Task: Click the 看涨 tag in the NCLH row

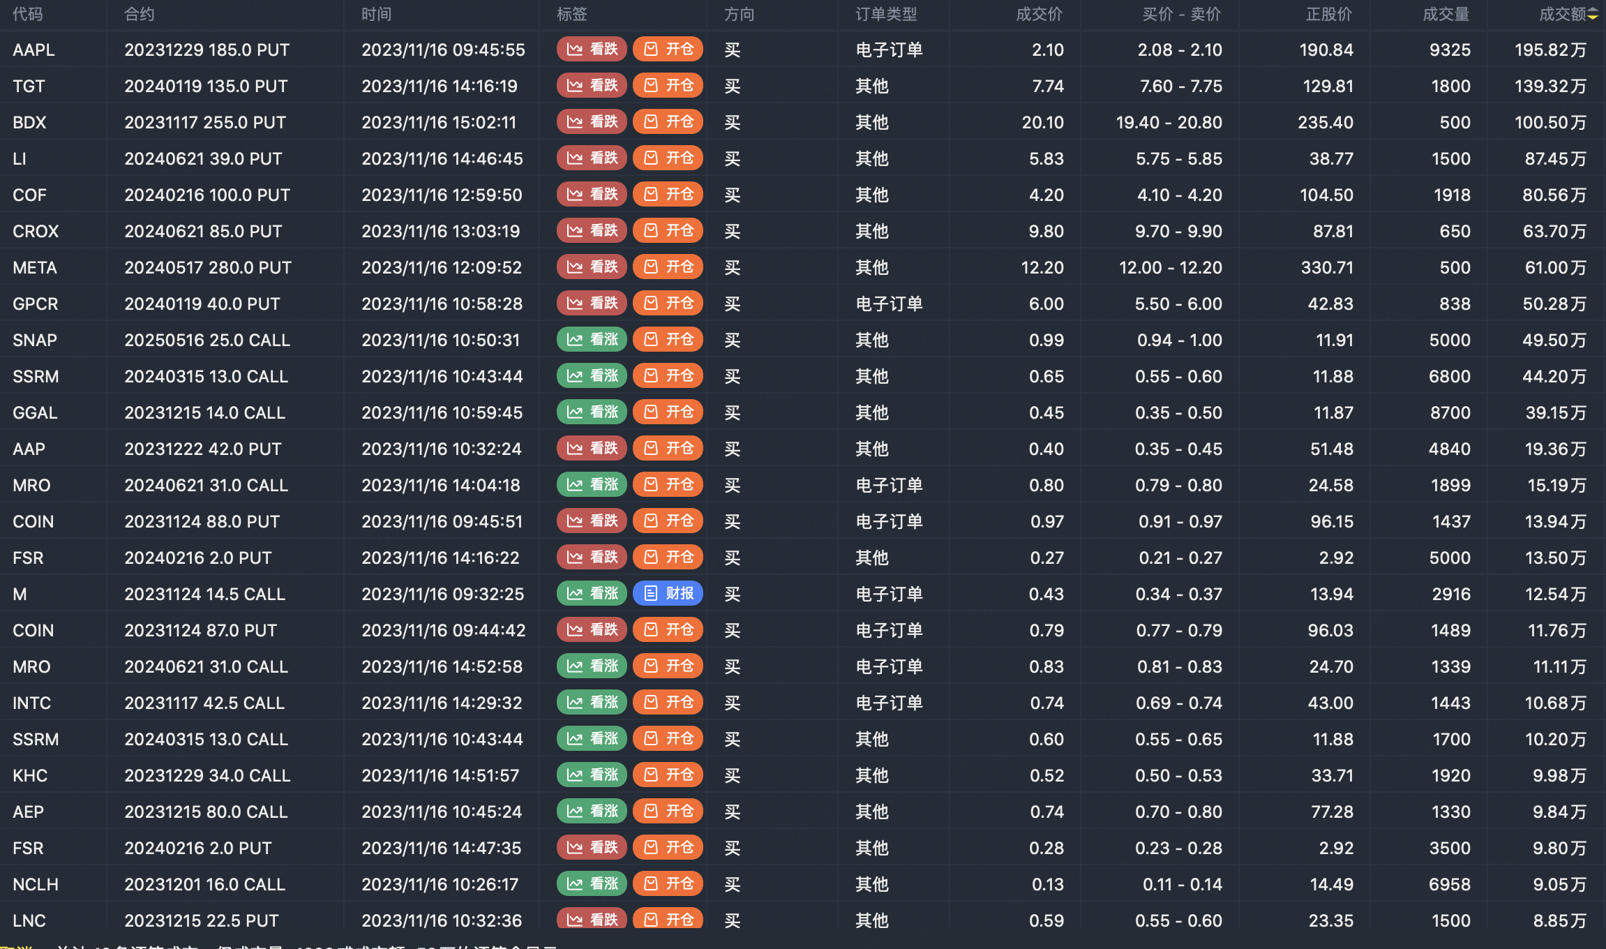Action: click(592, 883)
